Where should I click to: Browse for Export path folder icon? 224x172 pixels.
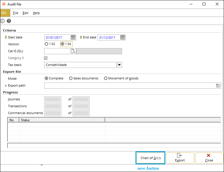pyautogui.click(x=218, y=86)
